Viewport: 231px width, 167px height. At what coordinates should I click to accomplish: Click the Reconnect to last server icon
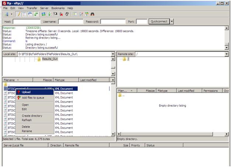(67, 14)
